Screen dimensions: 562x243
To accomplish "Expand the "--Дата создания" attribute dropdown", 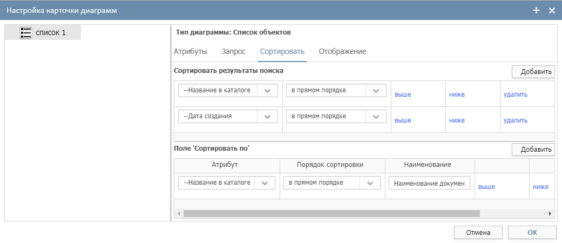I will point(267,116).
